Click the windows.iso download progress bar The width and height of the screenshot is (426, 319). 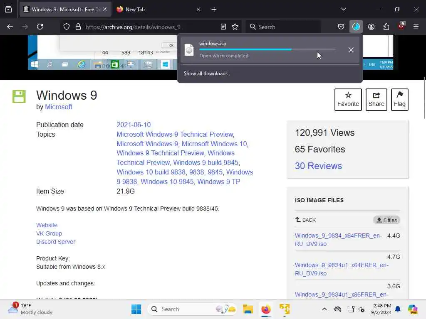tap(267, 49)
